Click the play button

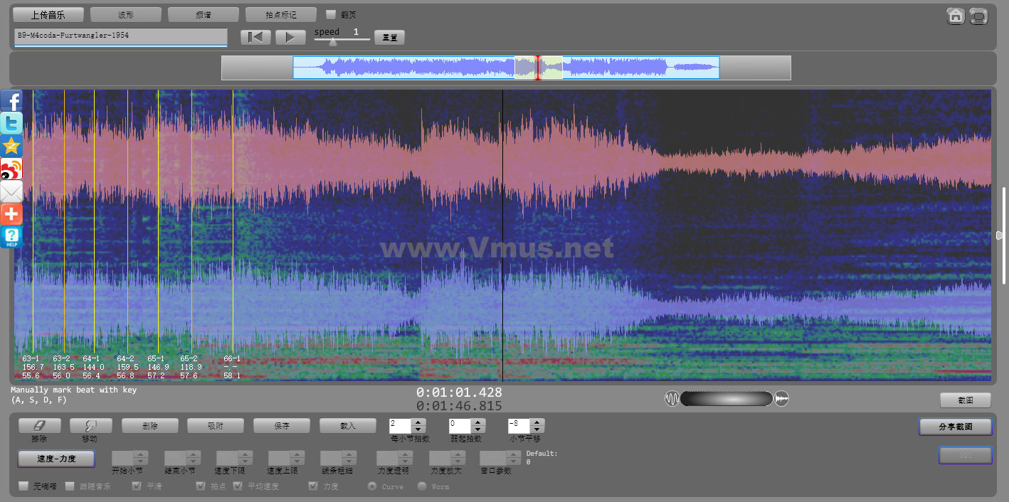point(290,37)
